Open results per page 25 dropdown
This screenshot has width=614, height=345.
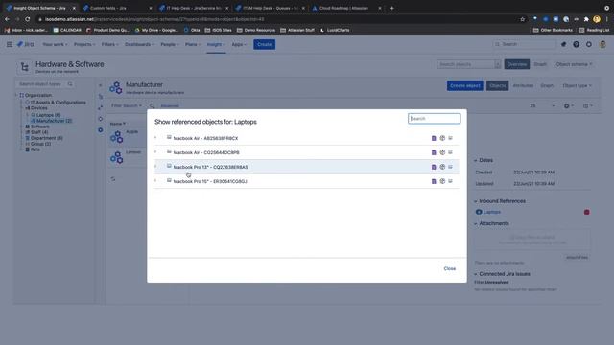[542, 106]
